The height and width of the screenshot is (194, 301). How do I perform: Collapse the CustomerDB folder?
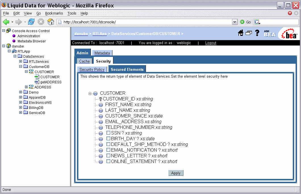[20, 66]
